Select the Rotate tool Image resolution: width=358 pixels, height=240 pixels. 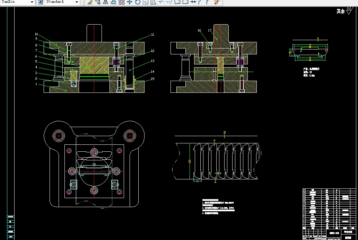click(138, 2)
